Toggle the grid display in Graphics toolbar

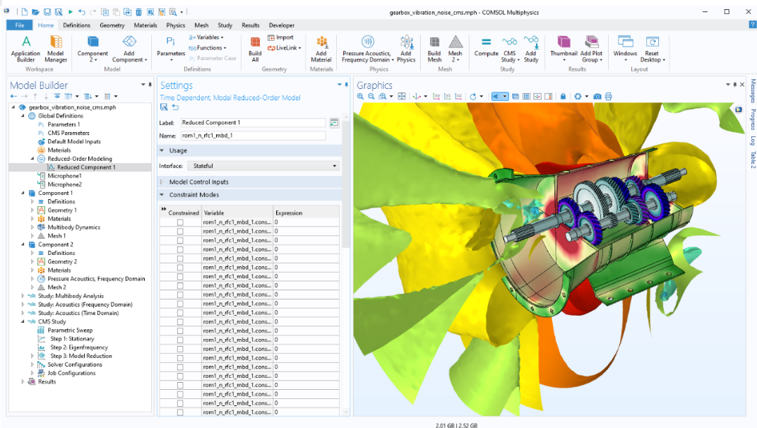[526, 97]
